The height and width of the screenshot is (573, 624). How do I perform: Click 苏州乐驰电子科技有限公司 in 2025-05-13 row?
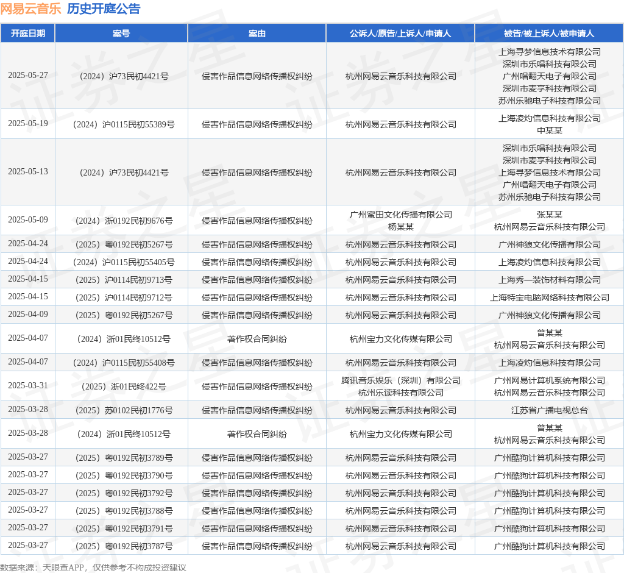coord(550,197)
